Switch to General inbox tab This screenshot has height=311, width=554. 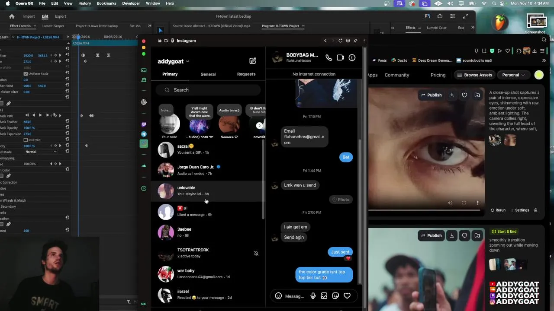pos(208,74)
